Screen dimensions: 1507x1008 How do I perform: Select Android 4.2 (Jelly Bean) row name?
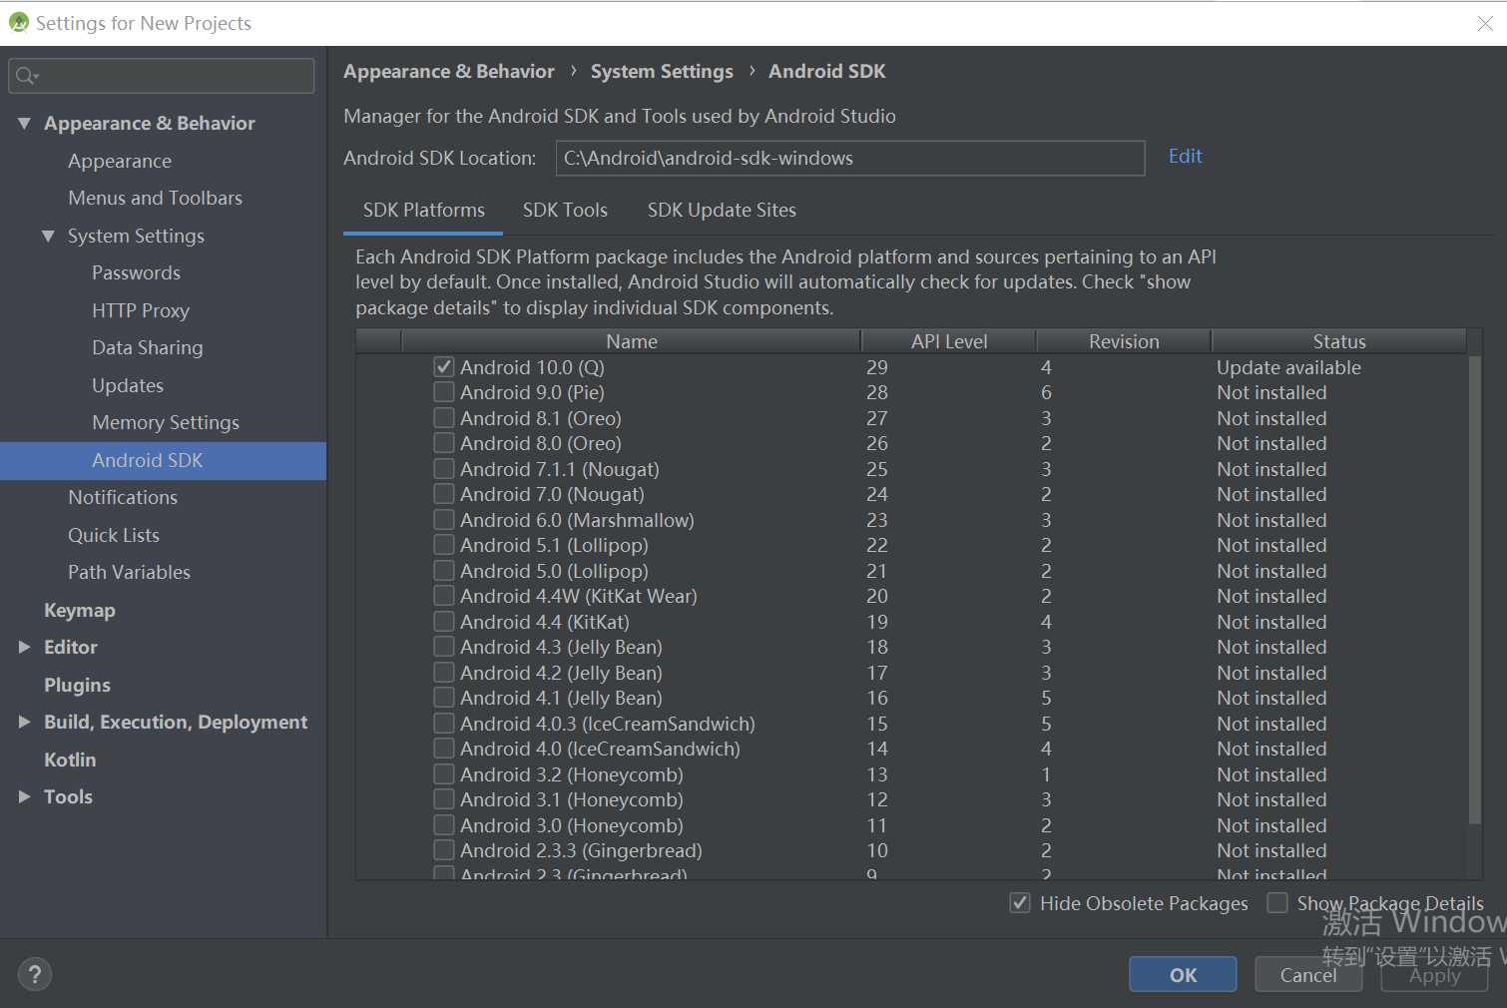point(561,673)
